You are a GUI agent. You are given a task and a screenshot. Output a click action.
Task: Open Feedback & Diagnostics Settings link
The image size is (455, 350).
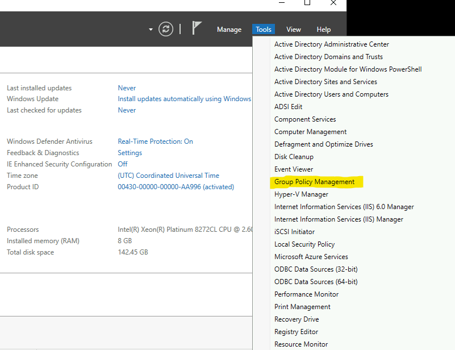[x=130, y=153]
